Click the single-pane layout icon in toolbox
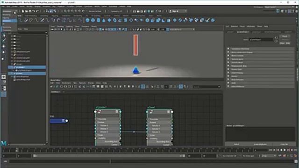Viewport: 299px width, 168px height. click(4, 77)
